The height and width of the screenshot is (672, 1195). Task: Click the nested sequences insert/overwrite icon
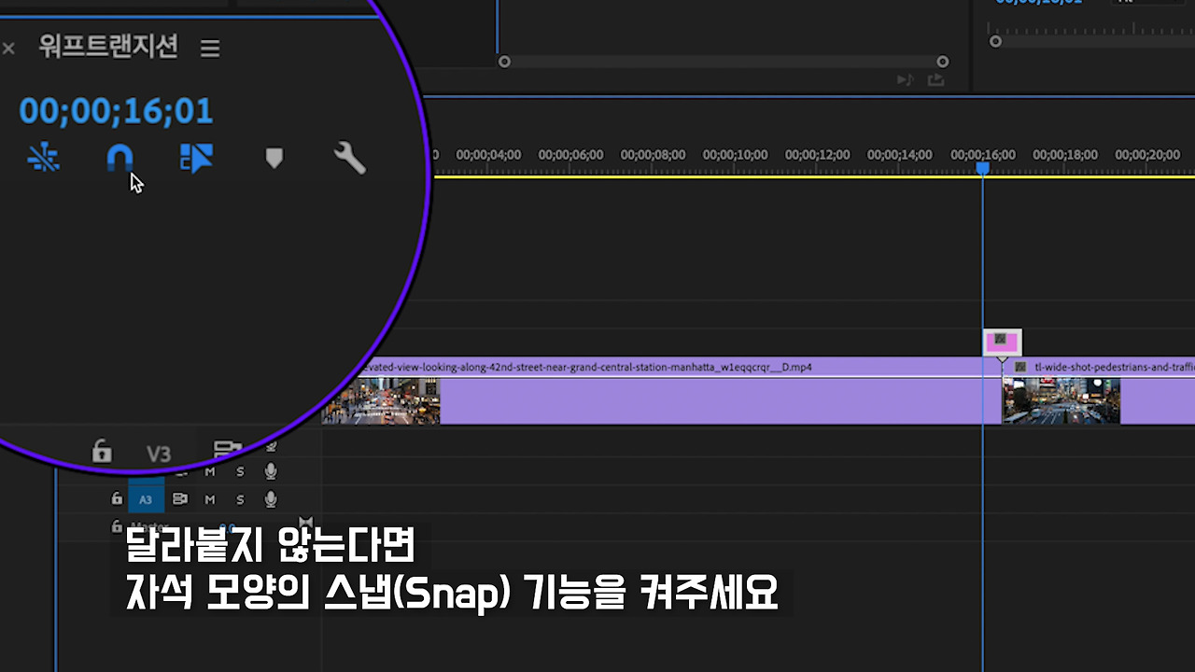coord(196,158)
